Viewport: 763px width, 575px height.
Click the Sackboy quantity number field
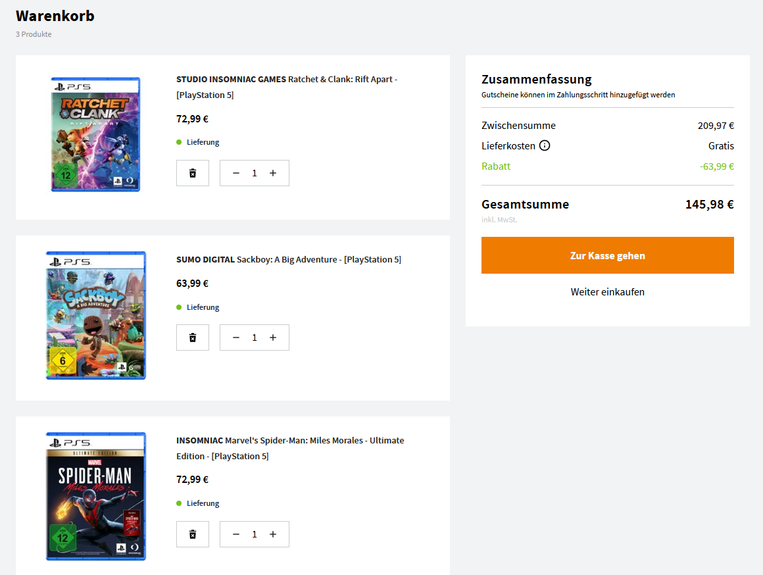[255, 337]
